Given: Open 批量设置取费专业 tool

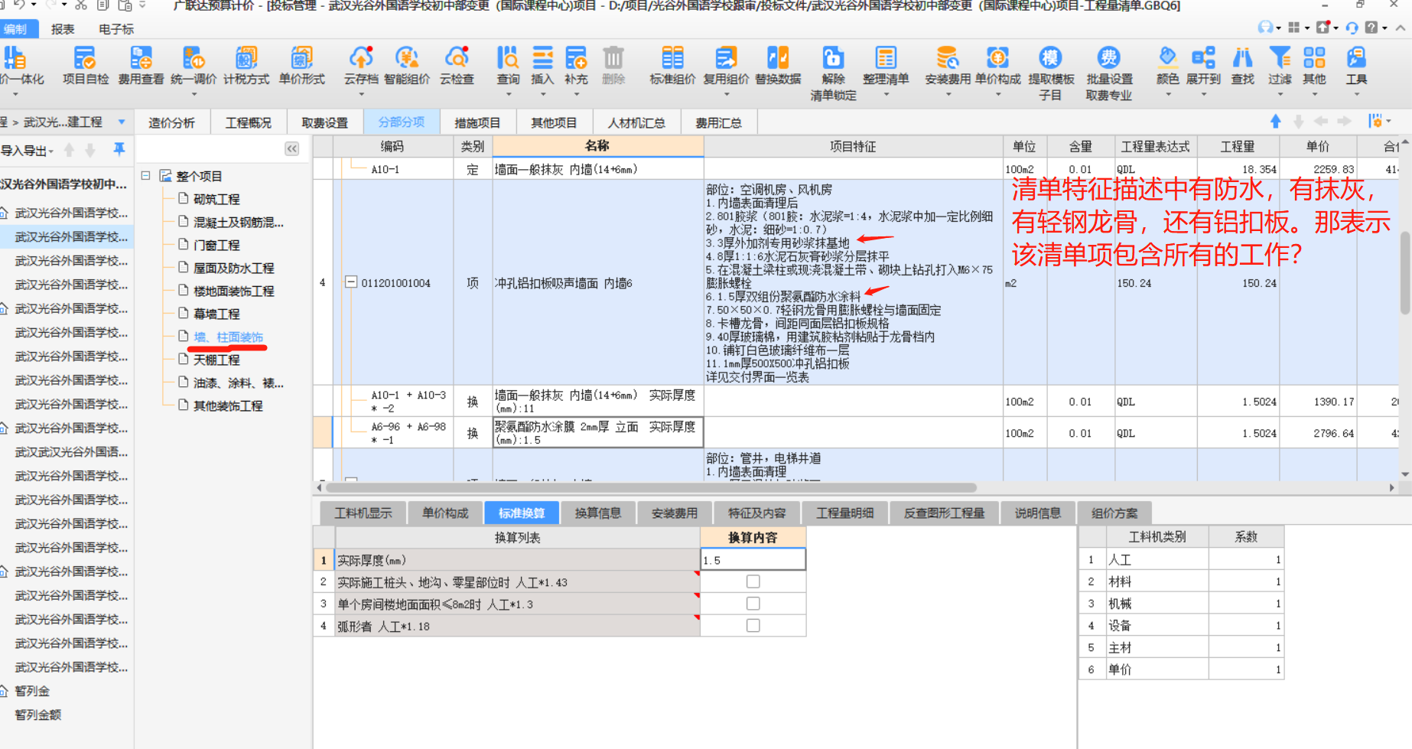Looking at the screenshot, I should pyautogui.click(x=1108, y=73).
